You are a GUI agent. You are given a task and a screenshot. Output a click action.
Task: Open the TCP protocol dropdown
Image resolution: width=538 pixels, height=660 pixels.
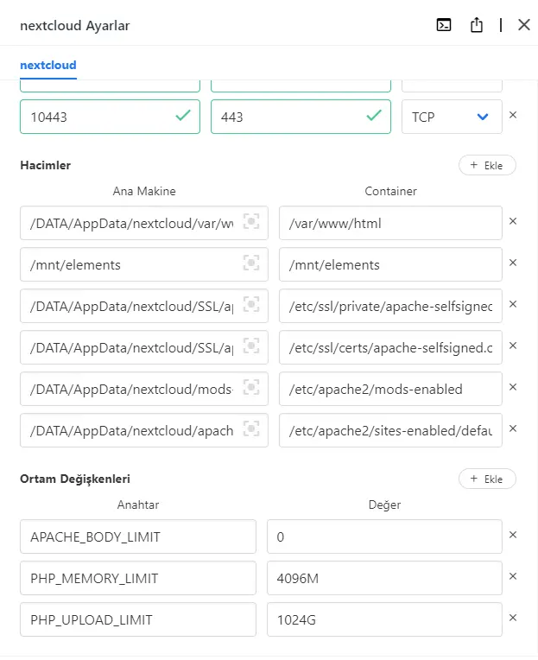point(452,117)
